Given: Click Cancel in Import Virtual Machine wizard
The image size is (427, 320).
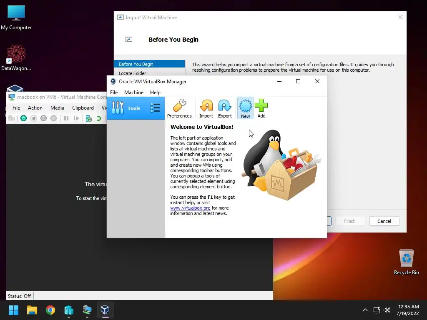Looking at the screenshot, I should pos(384,221).
